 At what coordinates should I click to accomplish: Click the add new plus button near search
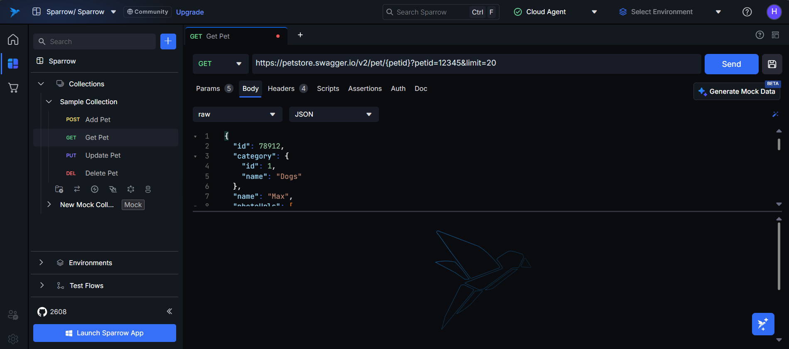click(168, 41)
